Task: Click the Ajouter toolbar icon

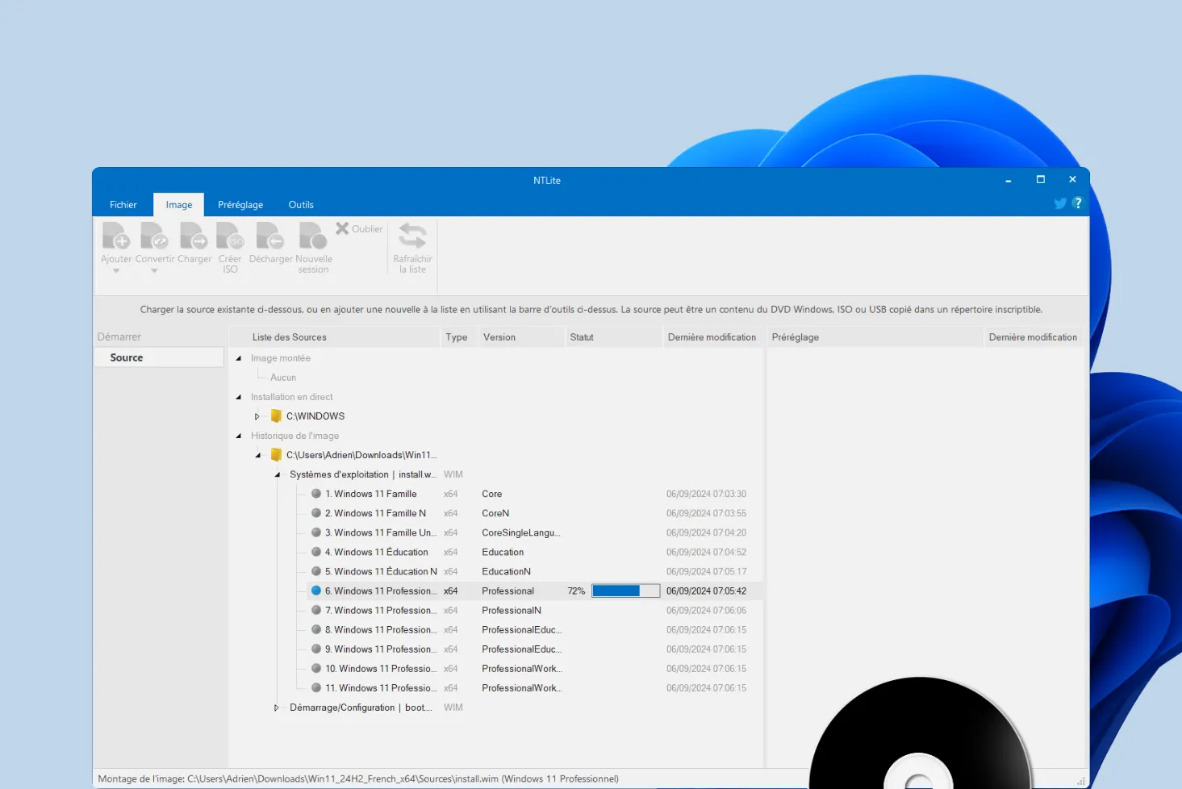Action: 115,236
